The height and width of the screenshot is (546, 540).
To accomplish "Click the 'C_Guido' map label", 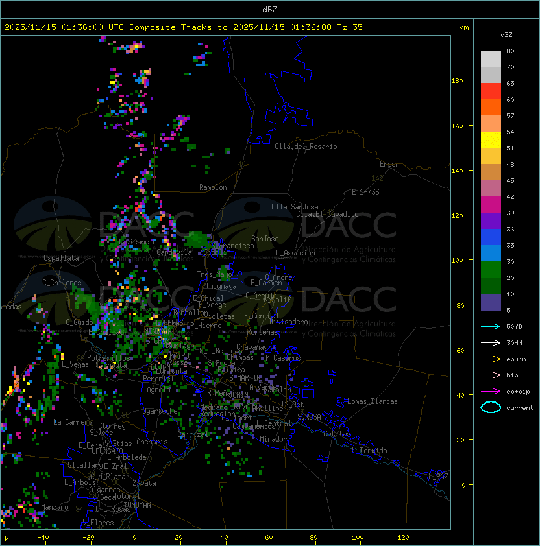I will [79, 322].
